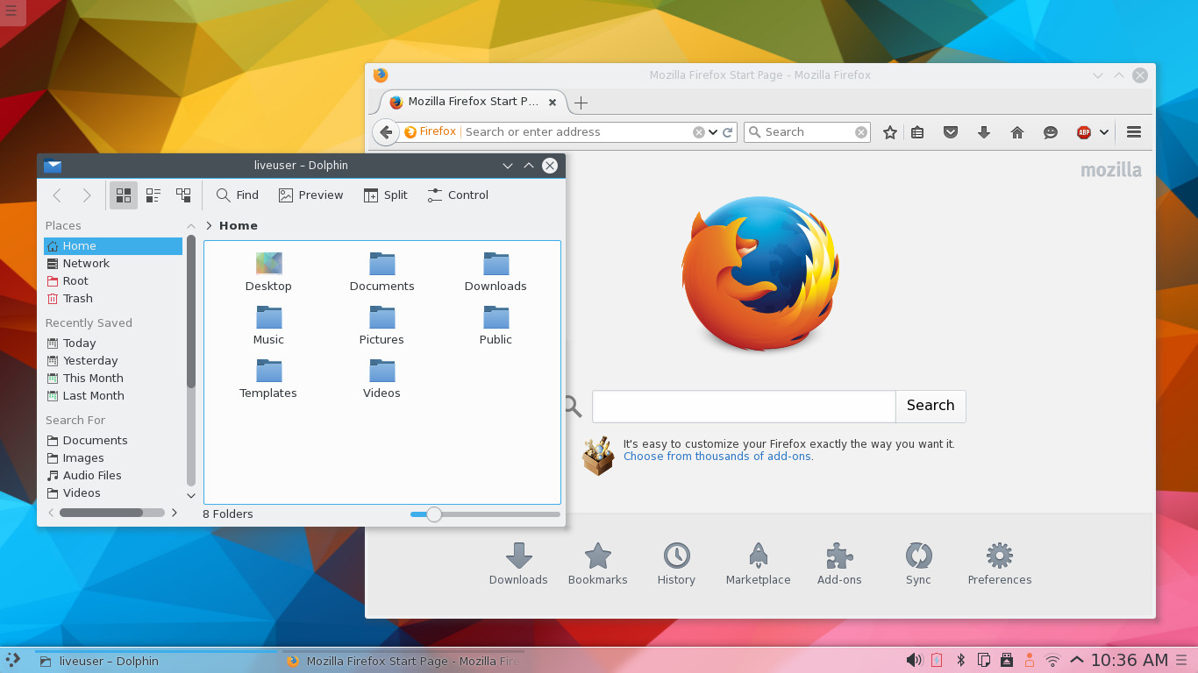
Task: Click the Home breadcrumb in Dolphin
Action: coord(239,226)
